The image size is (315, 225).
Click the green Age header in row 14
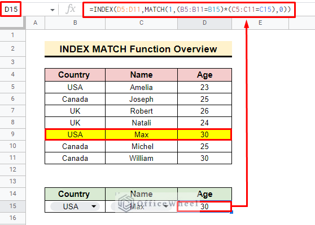pos(204,194)
